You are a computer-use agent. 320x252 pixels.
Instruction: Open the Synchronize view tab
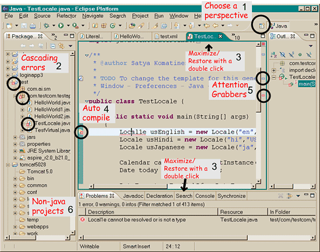pyautogui.click(x=232, y=196)
